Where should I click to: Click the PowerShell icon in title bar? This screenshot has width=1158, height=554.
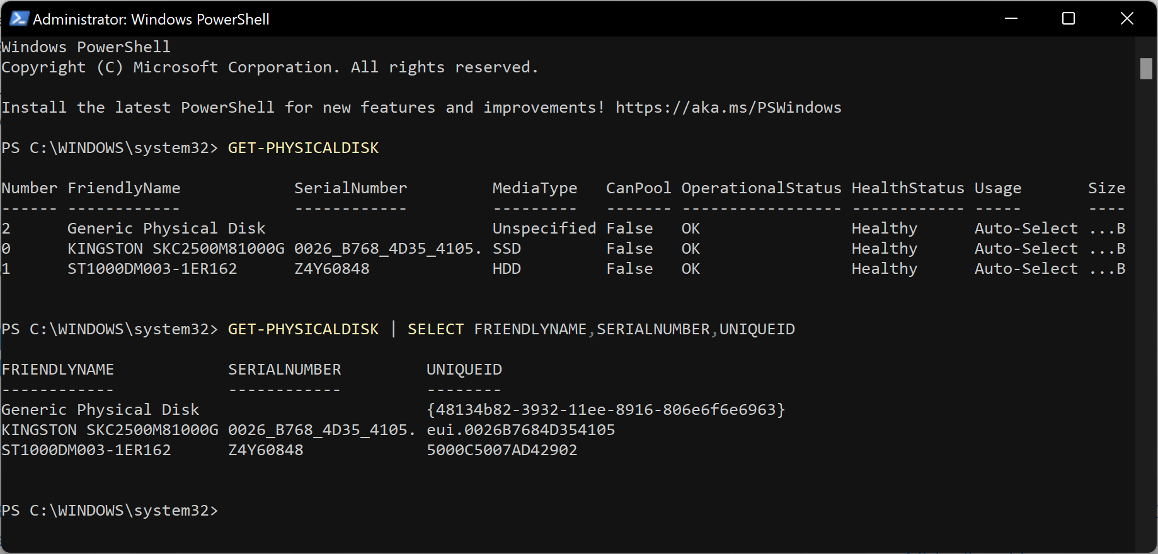19,19
